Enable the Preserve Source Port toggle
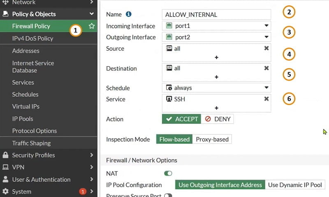329x197 pixels. click(x=168, y=195)
